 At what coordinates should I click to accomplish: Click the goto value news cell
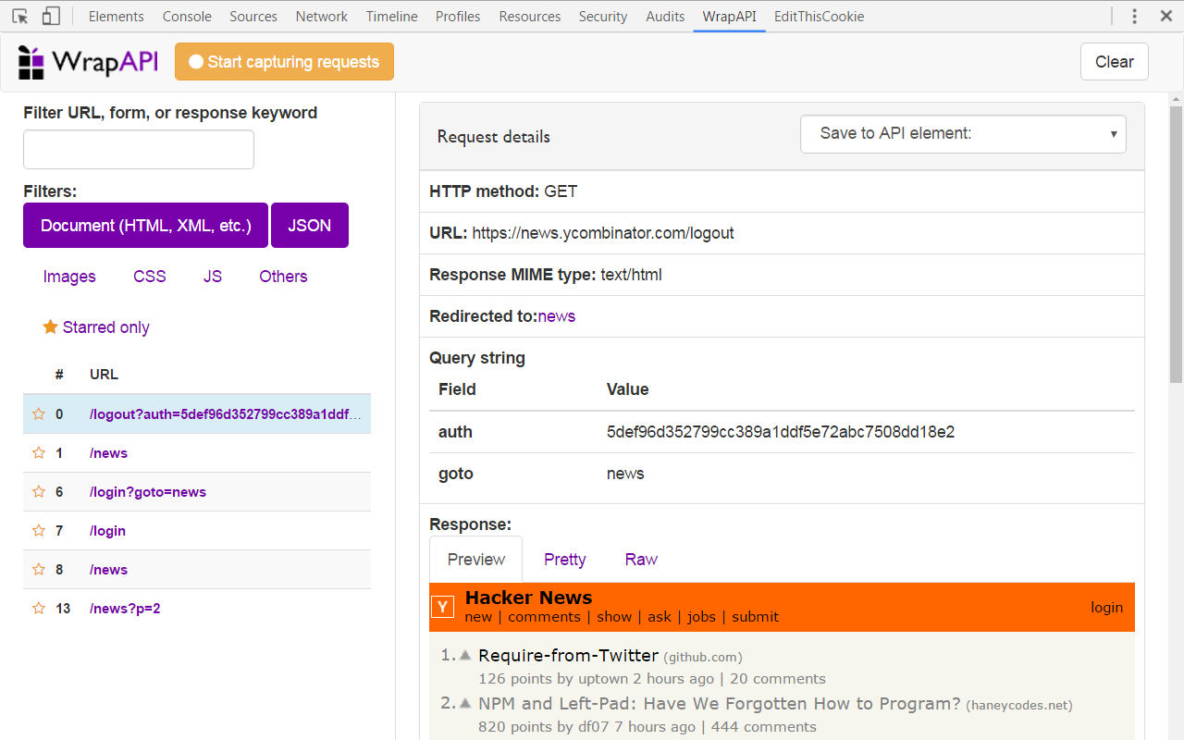625,474
